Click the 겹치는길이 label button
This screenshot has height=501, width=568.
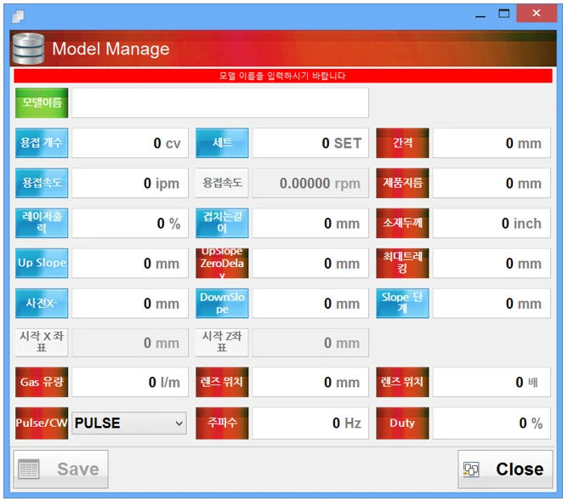click(222, 223)
